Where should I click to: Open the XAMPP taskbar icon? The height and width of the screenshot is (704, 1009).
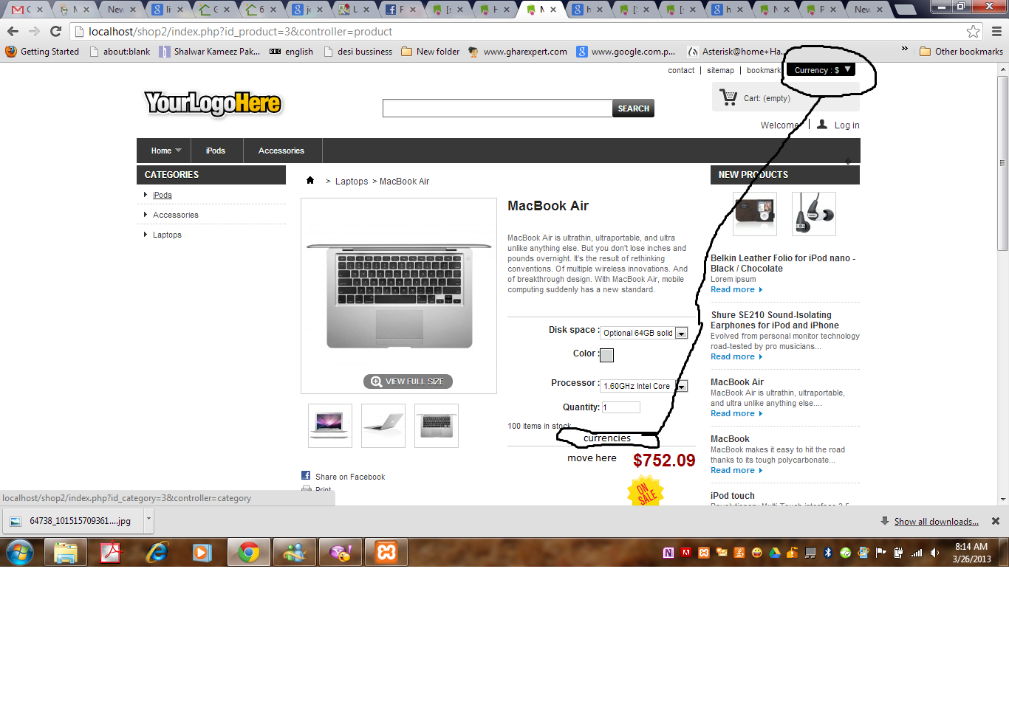coord(386,552)
